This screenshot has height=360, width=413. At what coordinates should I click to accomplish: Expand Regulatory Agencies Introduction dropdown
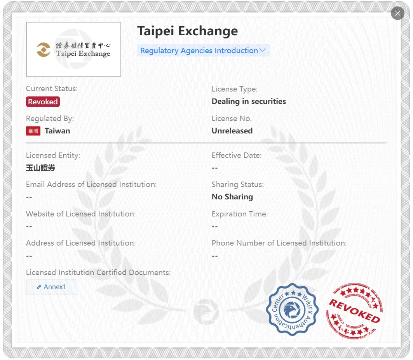[203, 50]
